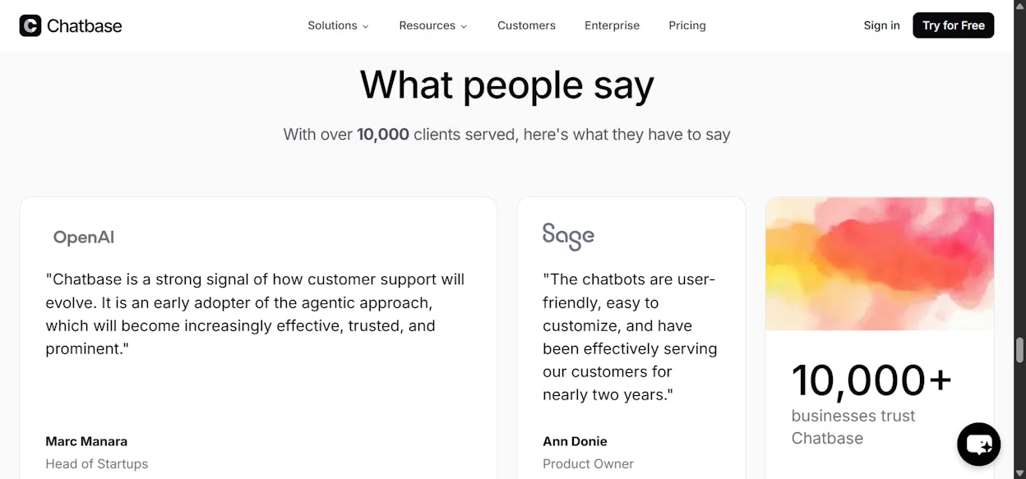Navigate to Pricing
1026x479 pixels.
(687, 25)
